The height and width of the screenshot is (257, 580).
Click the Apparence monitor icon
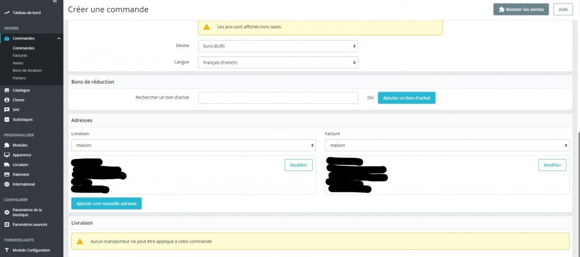pos(6,155)
